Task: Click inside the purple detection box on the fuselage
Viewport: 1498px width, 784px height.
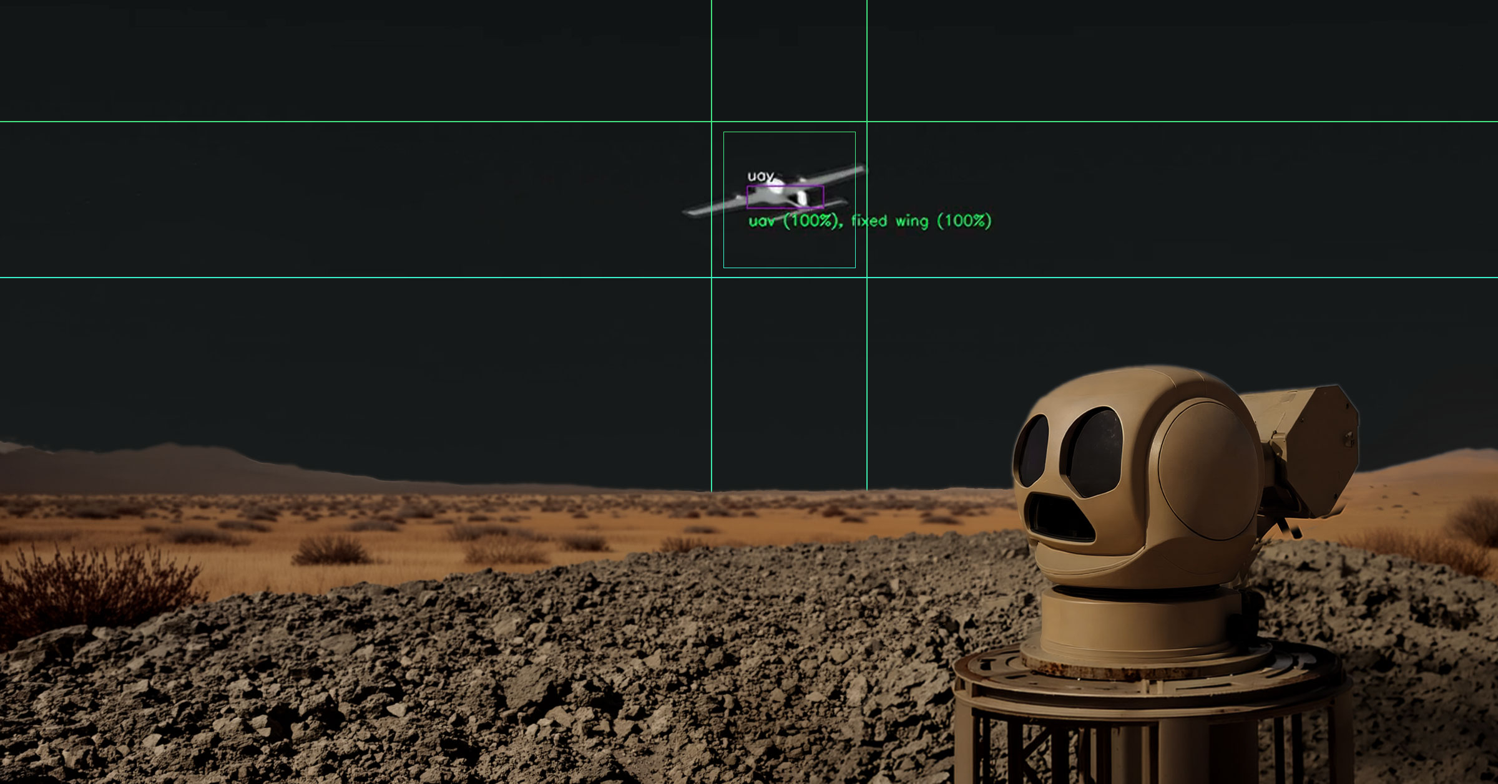Action: [785, 197]
